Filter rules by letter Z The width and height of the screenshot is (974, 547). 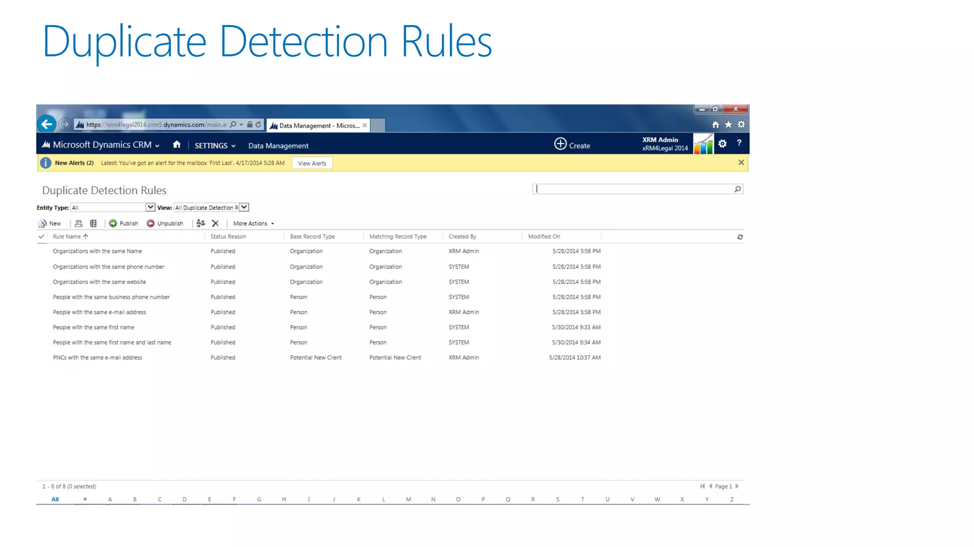(732, 500)
